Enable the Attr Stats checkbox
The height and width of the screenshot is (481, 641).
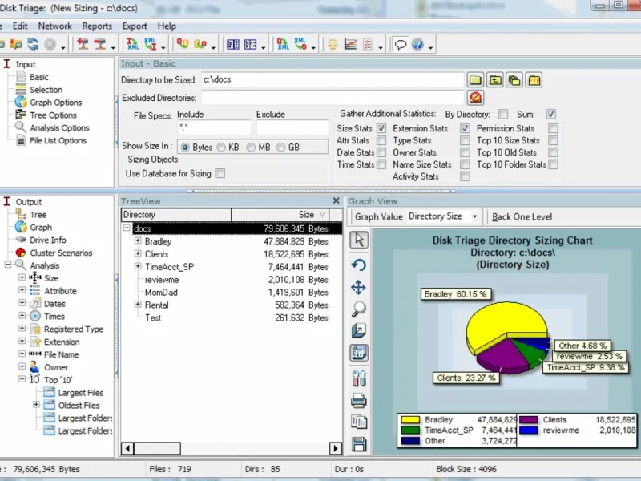382,140
